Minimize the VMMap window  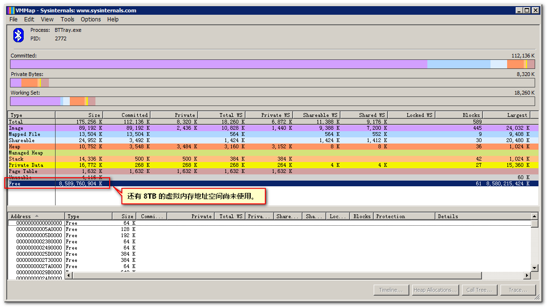coord(519,10)
